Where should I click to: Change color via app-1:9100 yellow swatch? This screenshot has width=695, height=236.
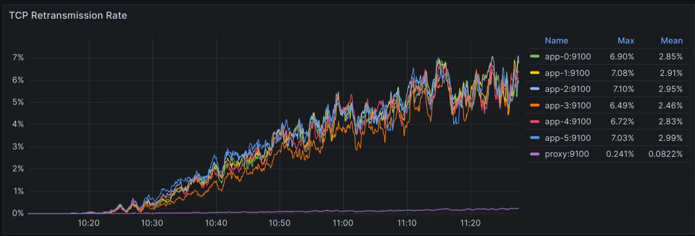click(x=534, y=73)
